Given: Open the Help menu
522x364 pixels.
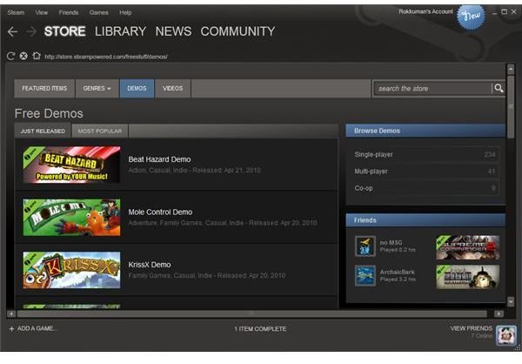Looking at the screenshot, I should pyautogui.click(x=125, y=13).
